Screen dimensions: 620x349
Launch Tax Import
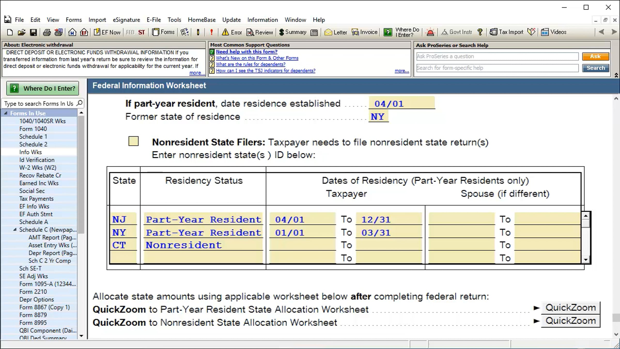(506, 32)
